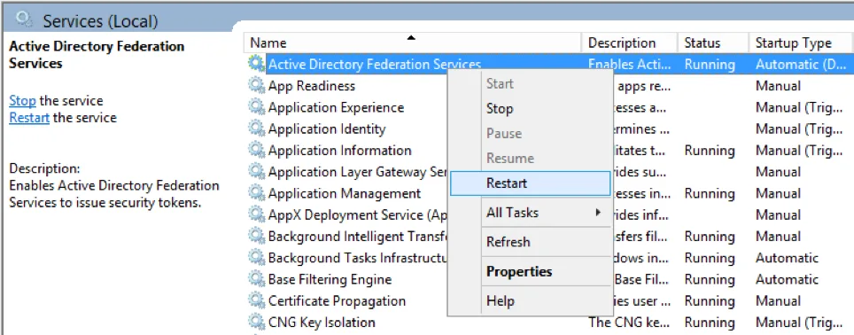The image size is (854, 335).
Task: Select Help in the context menu
Action: click(530, 300)
